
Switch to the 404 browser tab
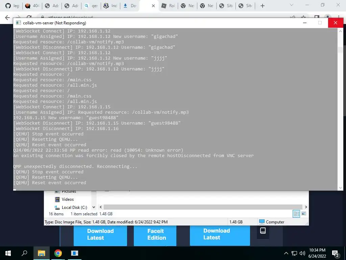(32, 6)
